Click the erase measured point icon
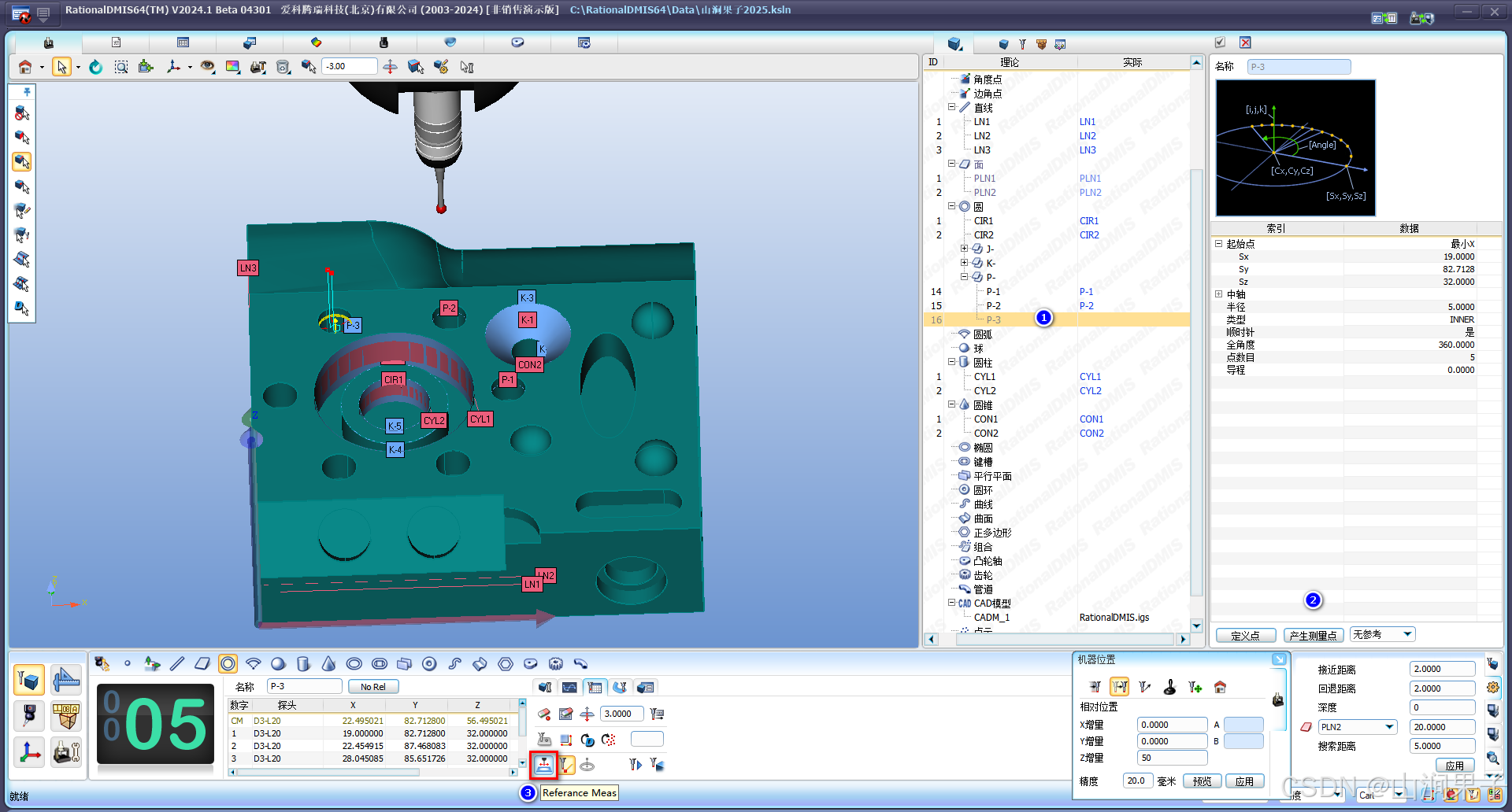 (x=544, y=714)
